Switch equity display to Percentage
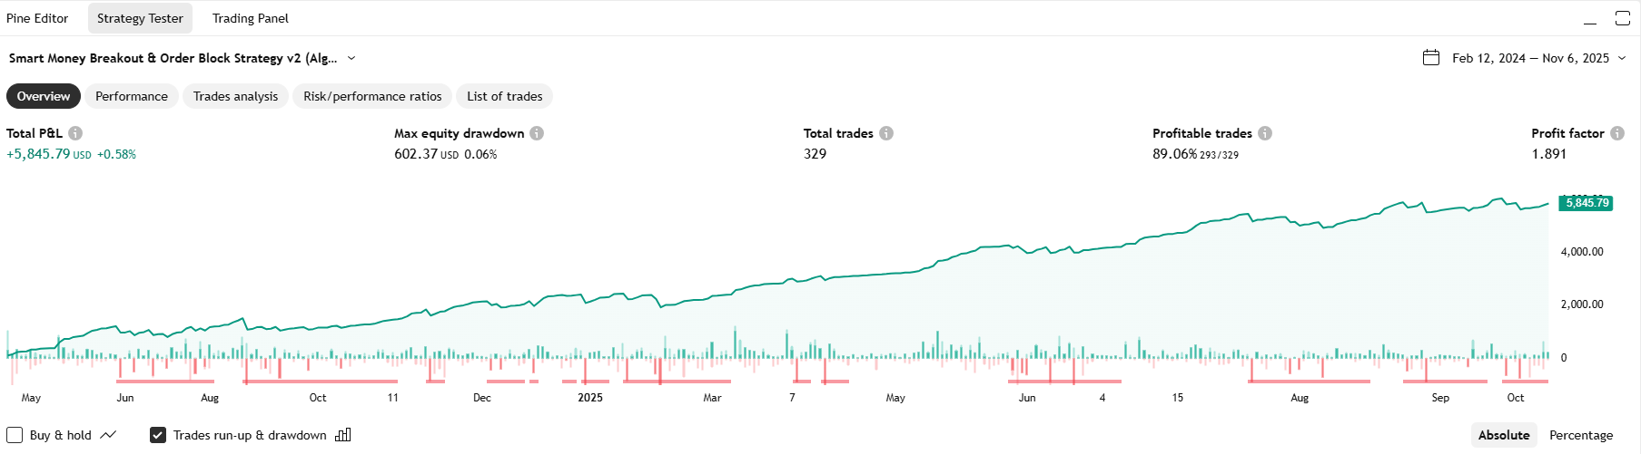The height and width of the screenshot is (454, 1641). 1580,435
